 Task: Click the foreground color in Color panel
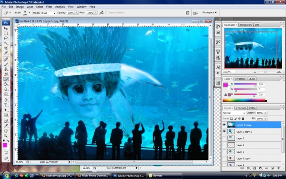[225, 85]
